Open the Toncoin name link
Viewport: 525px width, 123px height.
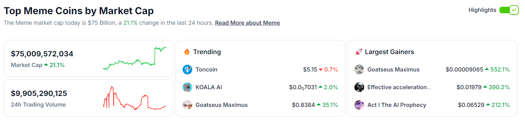click(x=207, y=70)
